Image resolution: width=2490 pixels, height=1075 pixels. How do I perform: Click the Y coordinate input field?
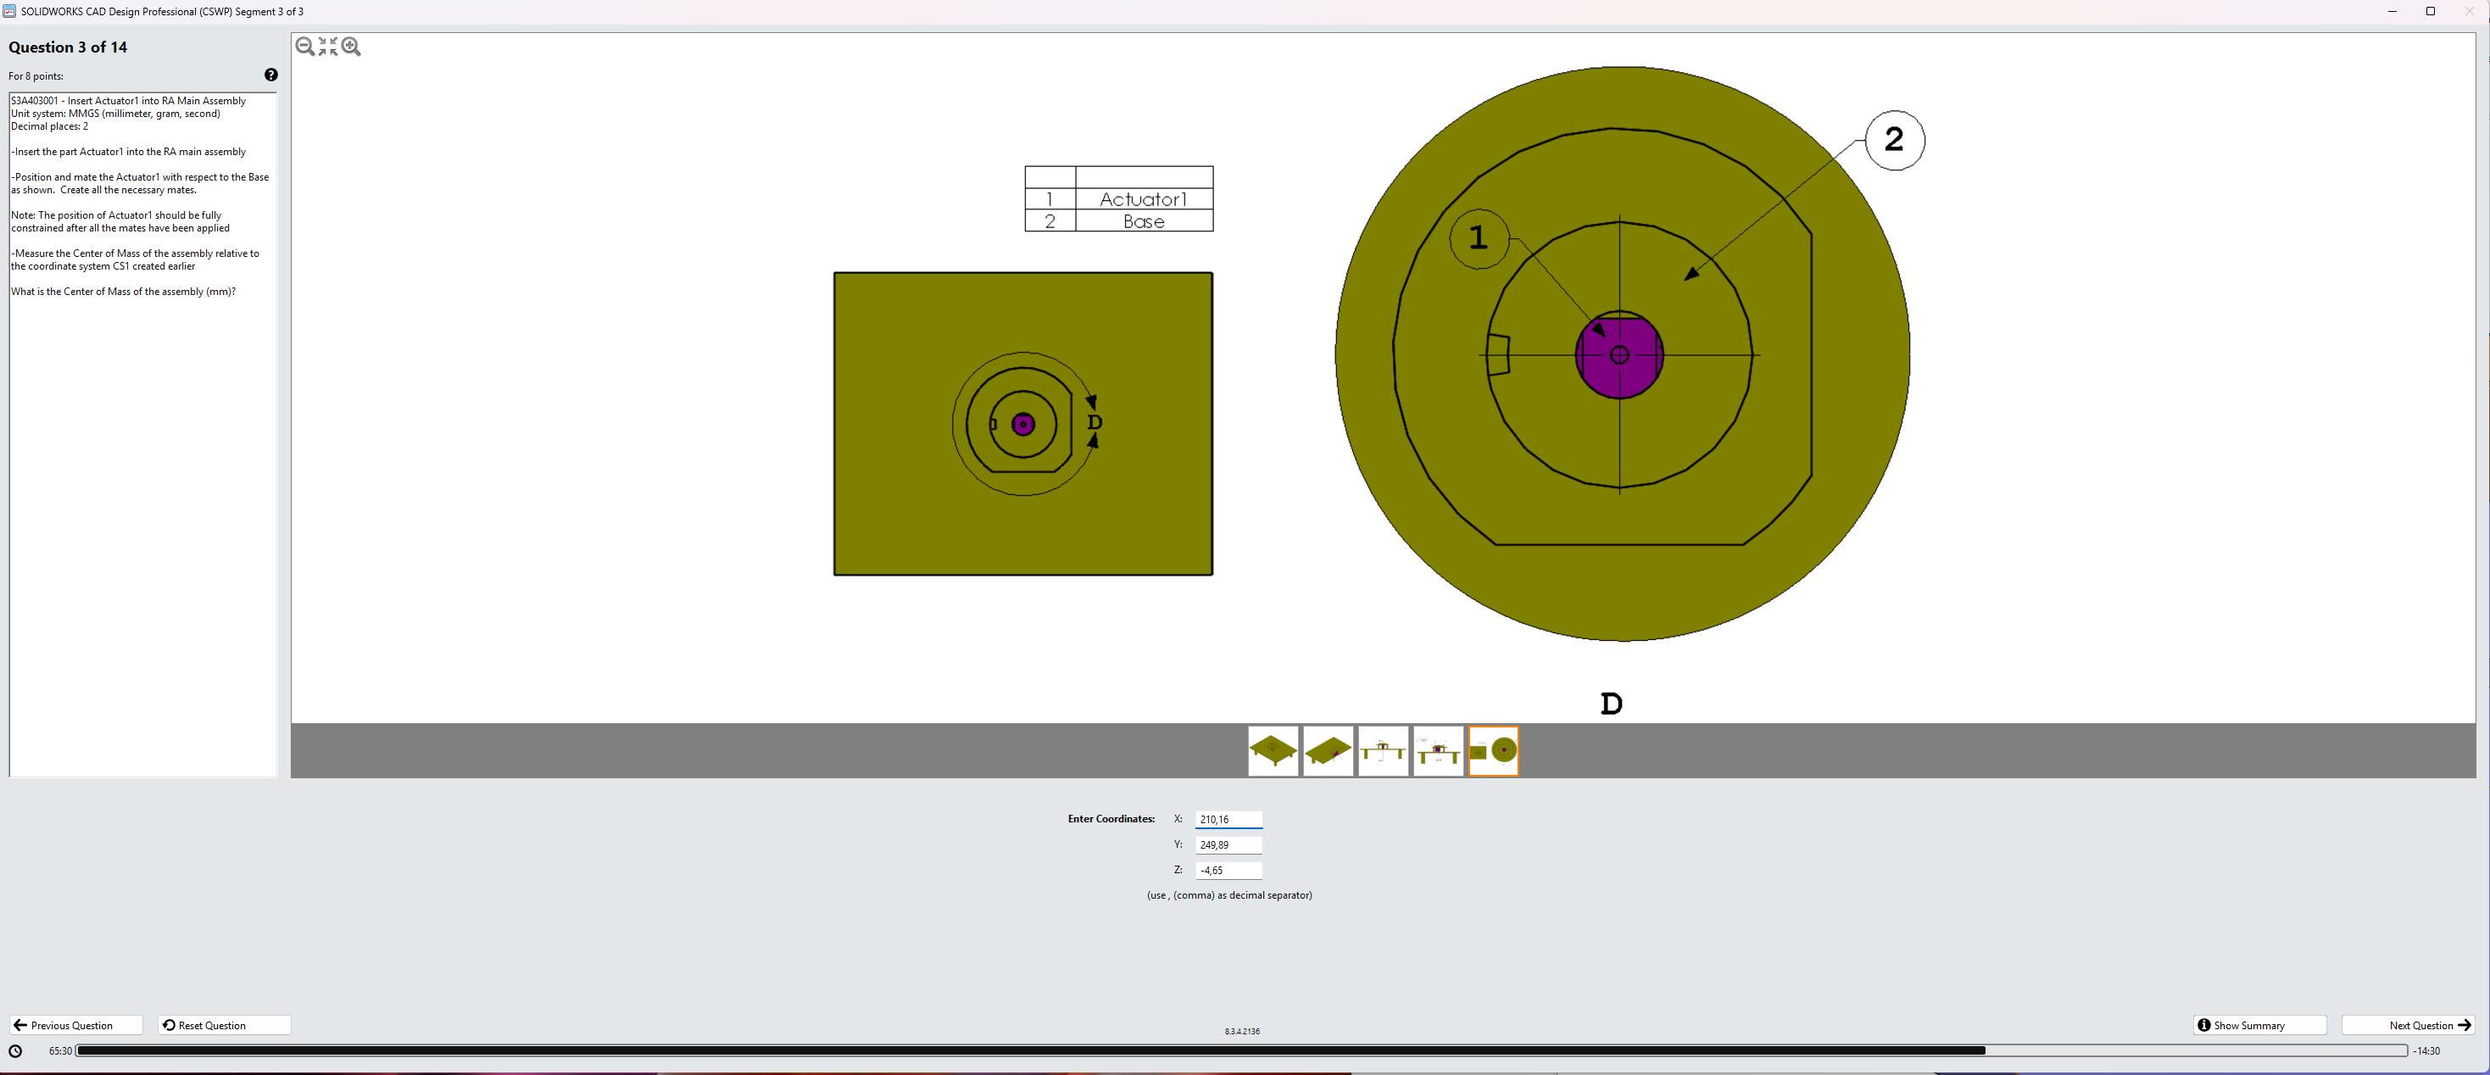(x=1228, y=845)
